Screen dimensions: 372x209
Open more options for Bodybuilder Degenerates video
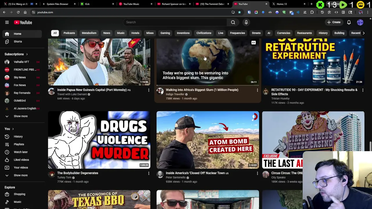click(x=149, y=173)
